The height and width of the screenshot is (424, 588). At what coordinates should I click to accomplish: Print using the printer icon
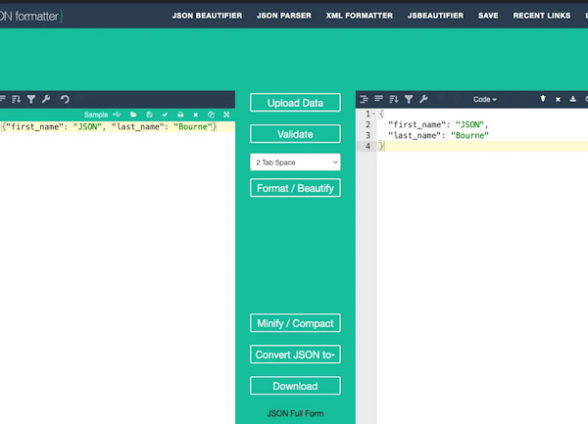coord(180,115)
